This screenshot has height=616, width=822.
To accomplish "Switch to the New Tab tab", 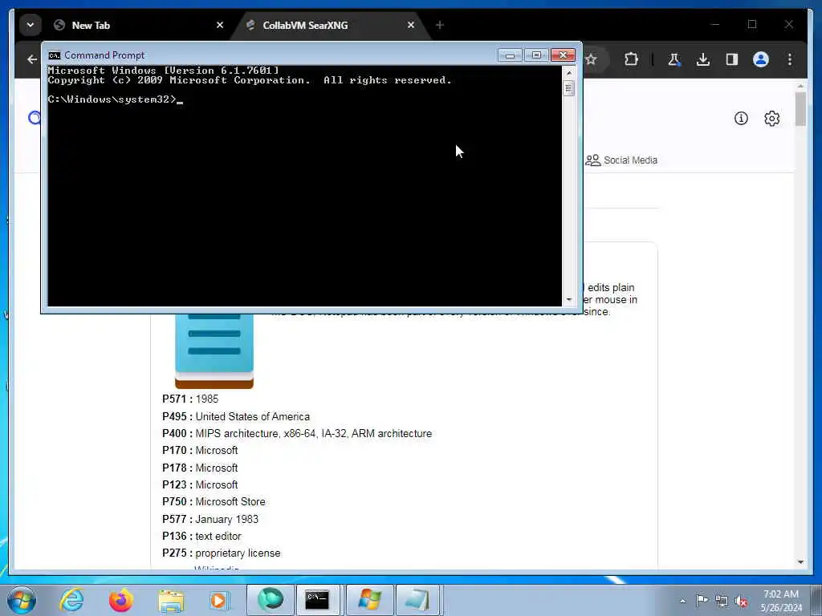I will coord(139,25).
